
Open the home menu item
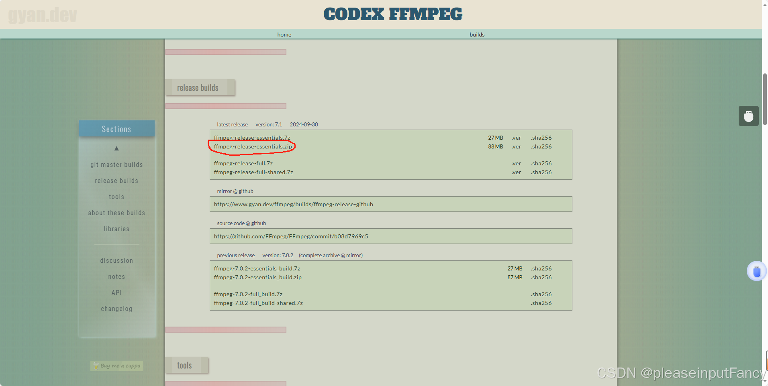pyautogui.click(x=284, y=35)
